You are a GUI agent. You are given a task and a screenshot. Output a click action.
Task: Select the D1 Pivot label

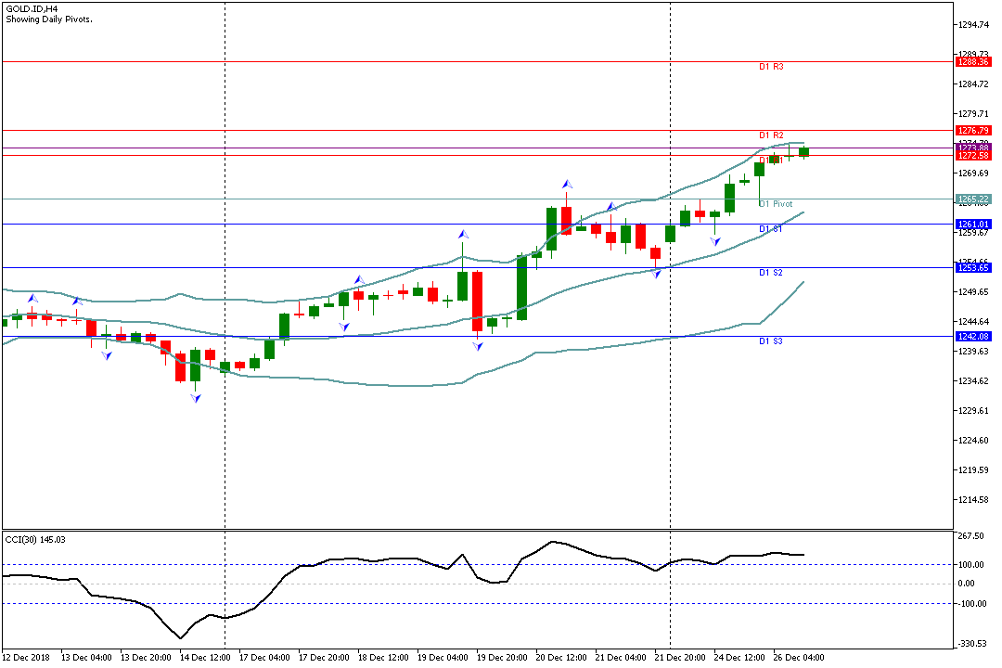pos(775,204)
